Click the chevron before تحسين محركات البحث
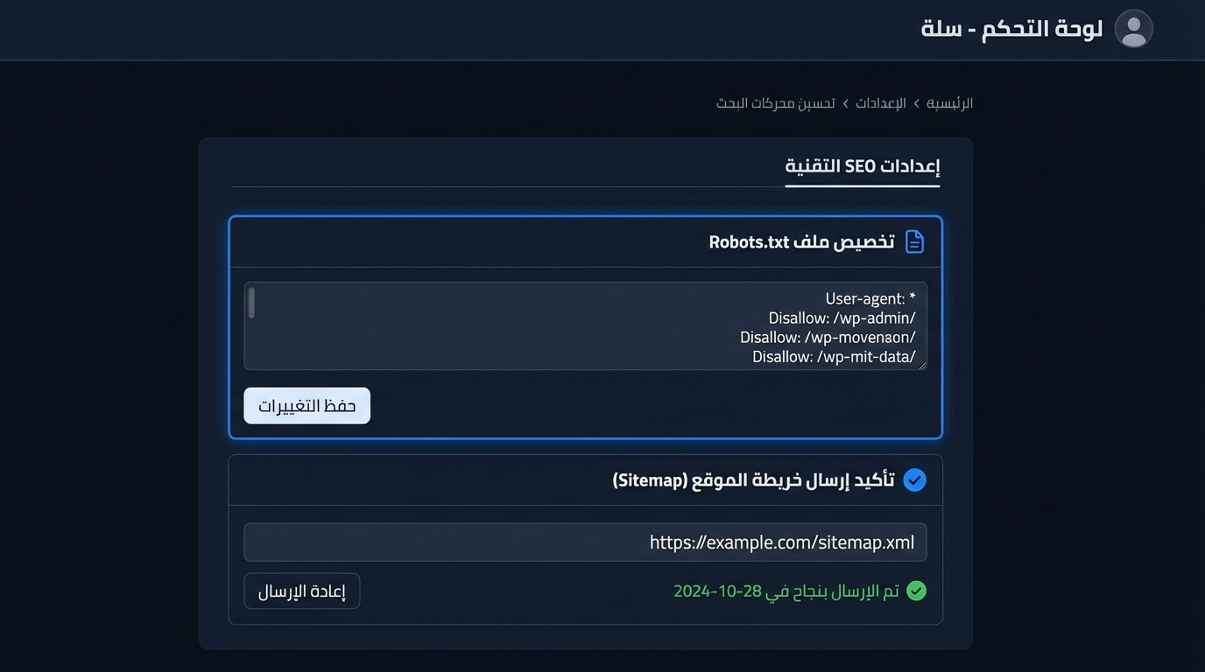The height and width of the screenshot is (672, 1205). click(845, 102)
